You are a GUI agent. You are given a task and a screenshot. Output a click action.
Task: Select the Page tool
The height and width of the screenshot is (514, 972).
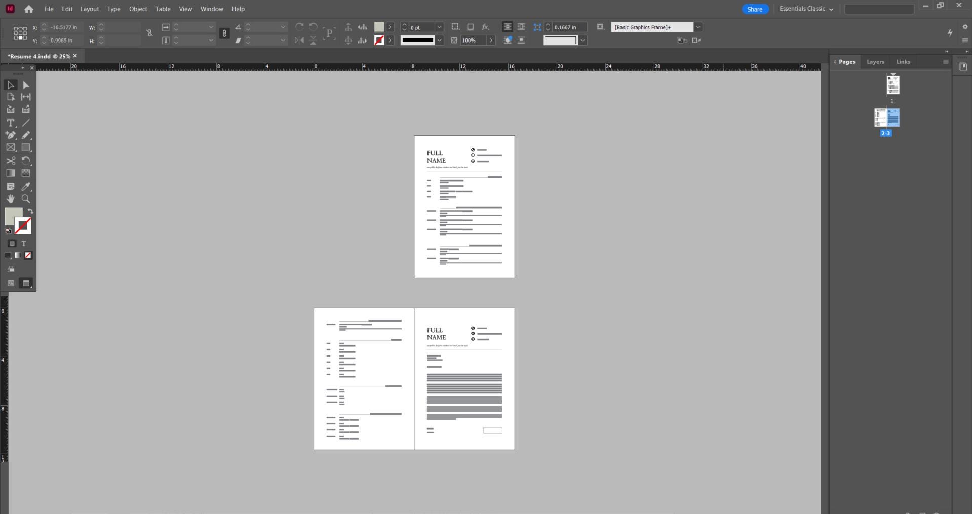tap(11, 97)
